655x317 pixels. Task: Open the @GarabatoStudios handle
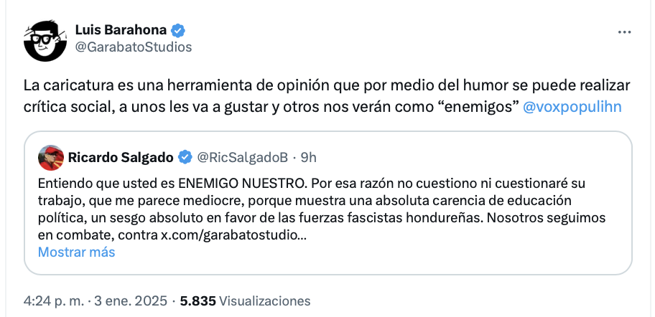[134, 47]
